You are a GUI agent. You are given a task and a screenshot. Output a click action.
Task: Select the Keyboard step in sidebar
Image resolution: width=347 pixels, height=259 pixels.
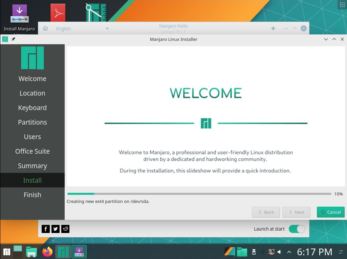tap(32, 108)
